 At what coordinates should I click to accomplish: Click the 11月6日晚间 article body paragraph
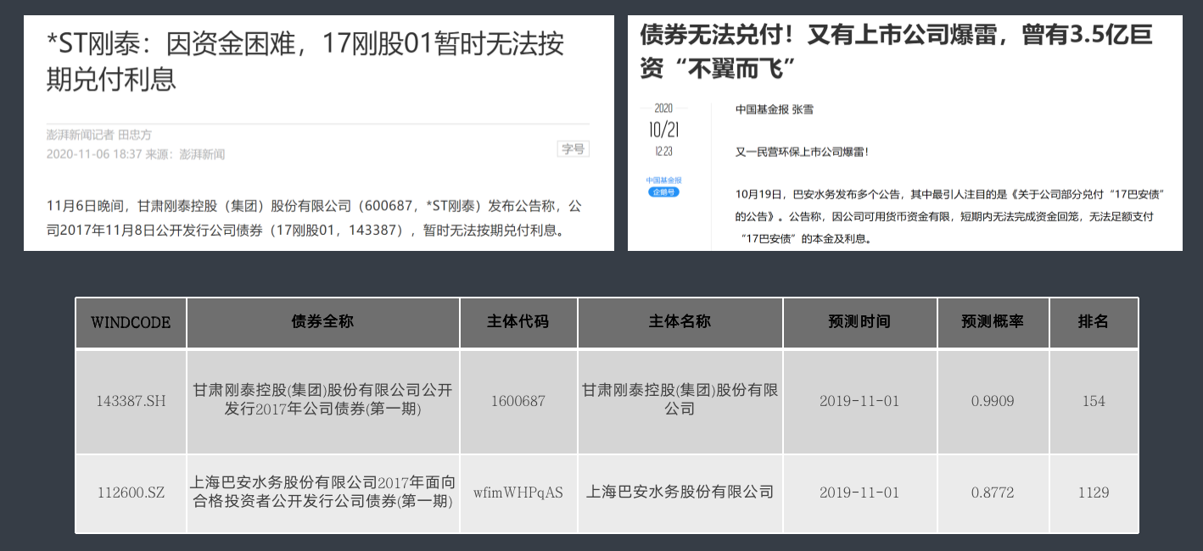coord(315,218)
